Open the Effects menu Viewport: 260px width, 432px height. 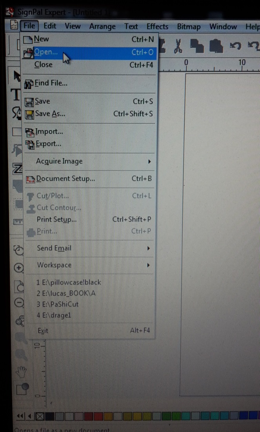point(157,27)
